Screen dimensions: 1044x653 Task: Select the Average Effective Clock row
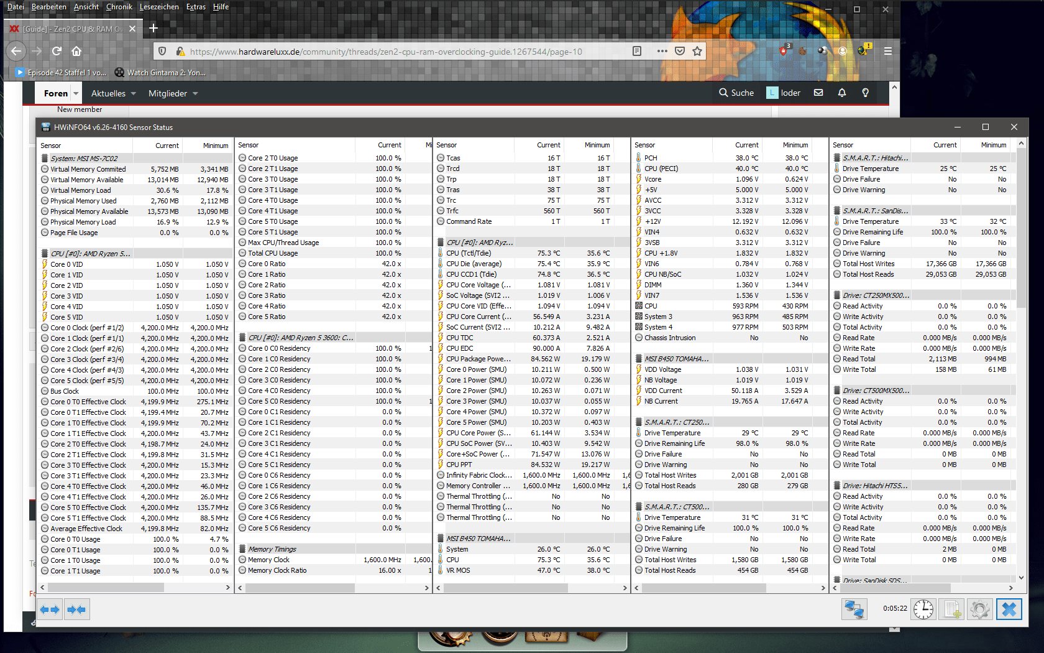tap(134, 529)
